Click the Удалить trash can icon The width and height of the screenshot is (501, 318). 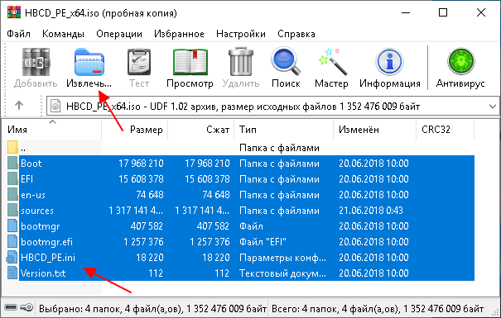coord(241,62)
